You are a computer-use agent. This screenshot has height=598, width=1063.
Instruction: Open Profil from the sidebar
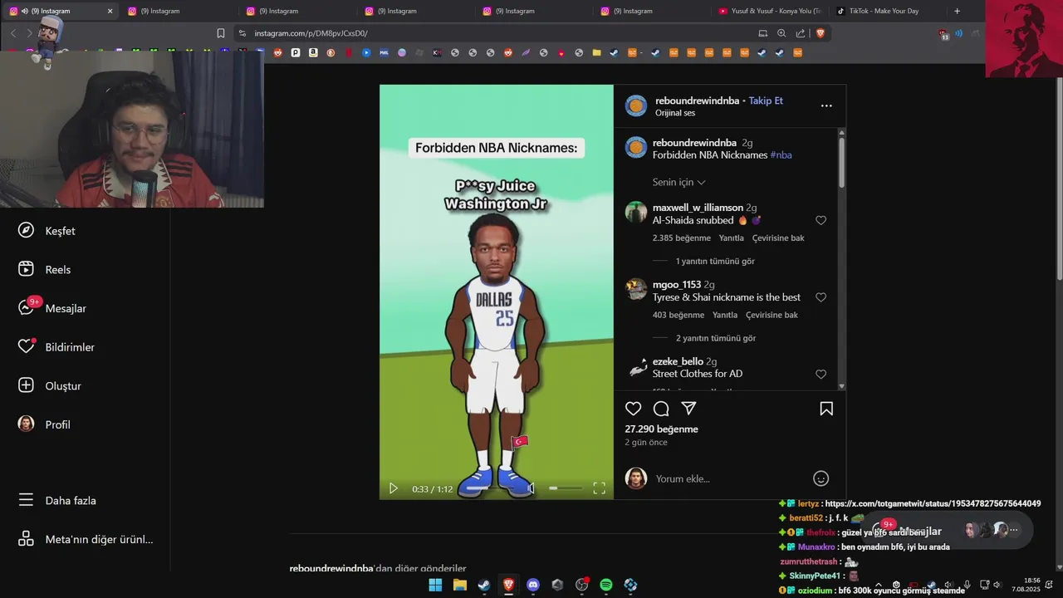click(x=44, y=424)
